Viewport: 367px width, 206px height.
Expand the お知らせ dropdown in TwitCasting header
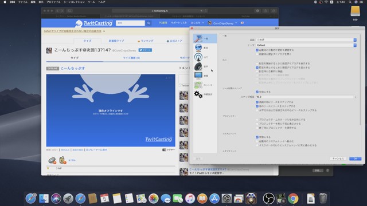click(197, 23)
